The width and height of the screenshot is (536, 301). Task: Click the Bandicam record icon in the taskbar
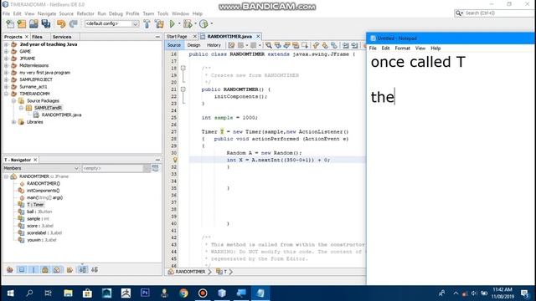tap(203, 293)
